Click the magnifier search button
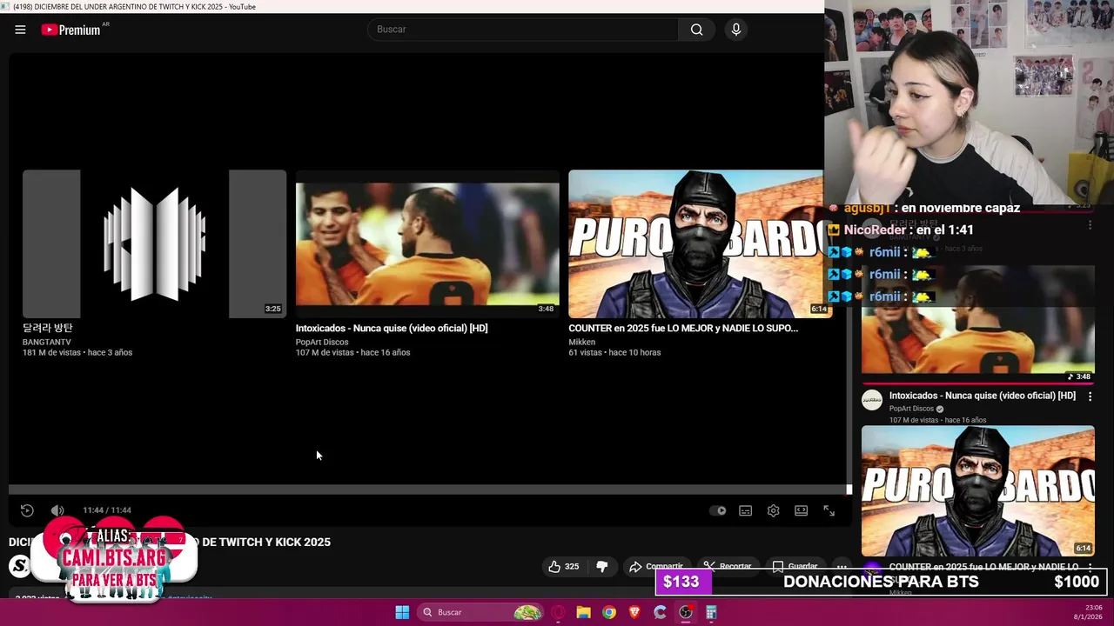This screenshot has height=626, width=1114. (x=696, y=30)
